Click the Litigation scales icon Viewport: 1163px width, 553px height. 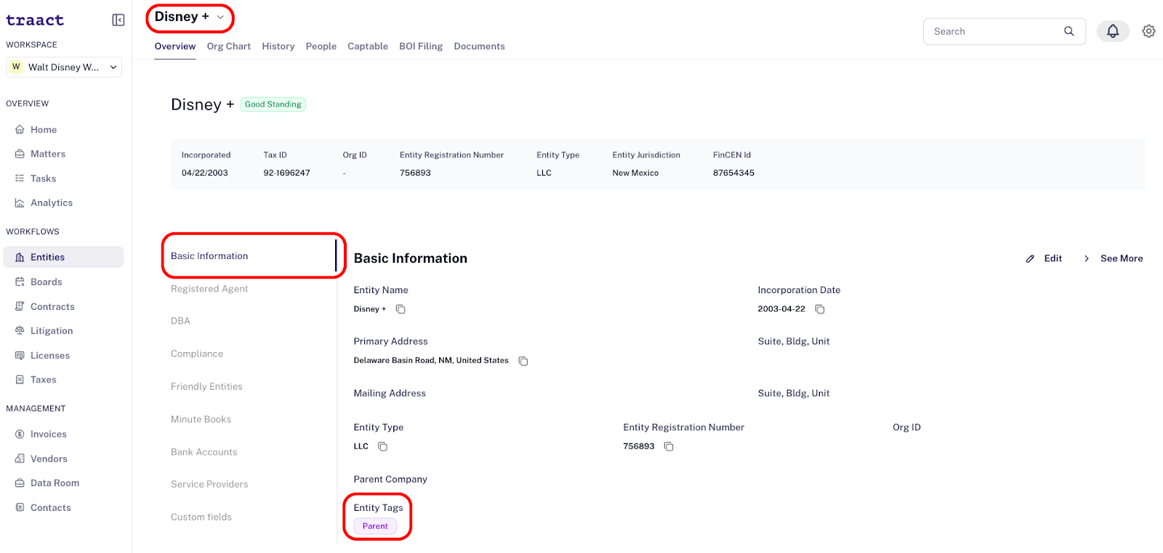click(20, 331)
